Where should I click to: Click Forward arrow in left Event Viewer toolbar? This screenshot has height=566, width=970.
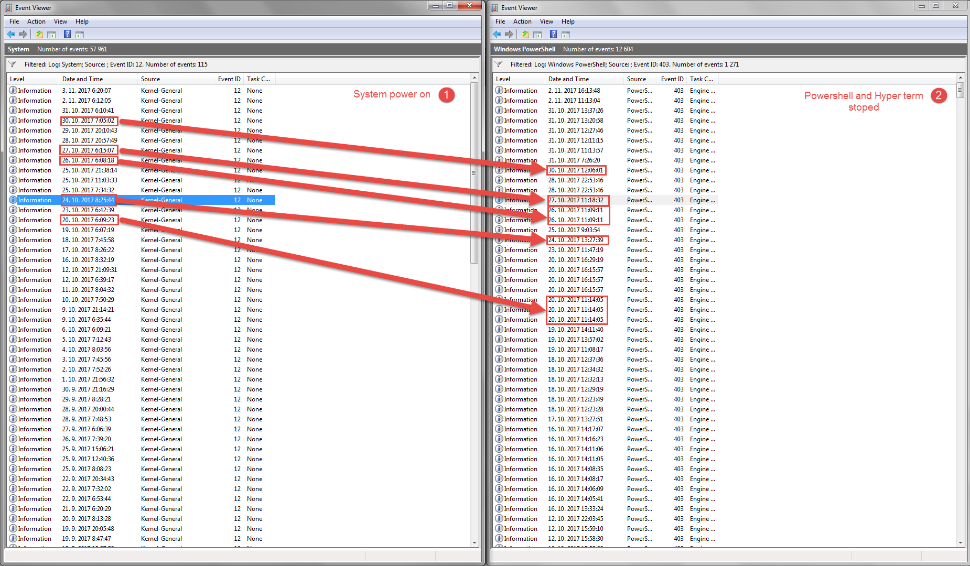(23, 35)
